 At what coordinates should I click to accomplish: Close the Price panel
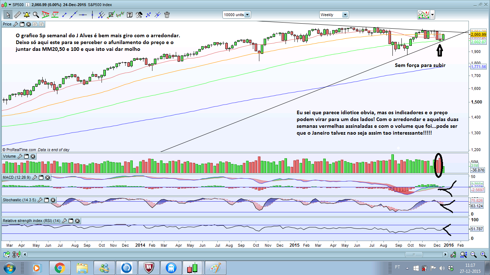pos(28,24)
